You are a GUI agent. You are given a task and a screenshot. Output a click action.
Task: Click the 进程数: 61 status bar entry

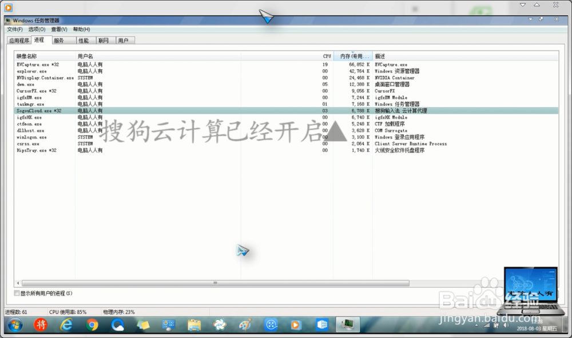[16, 312]
